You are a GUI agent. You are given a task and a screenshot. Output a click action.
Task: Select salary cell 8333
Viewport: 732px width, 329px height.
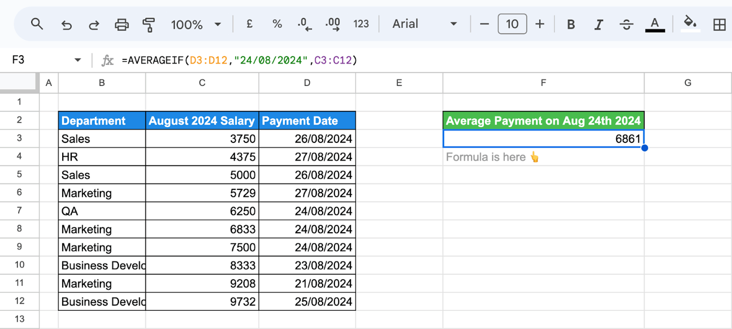tap(202, 265)
